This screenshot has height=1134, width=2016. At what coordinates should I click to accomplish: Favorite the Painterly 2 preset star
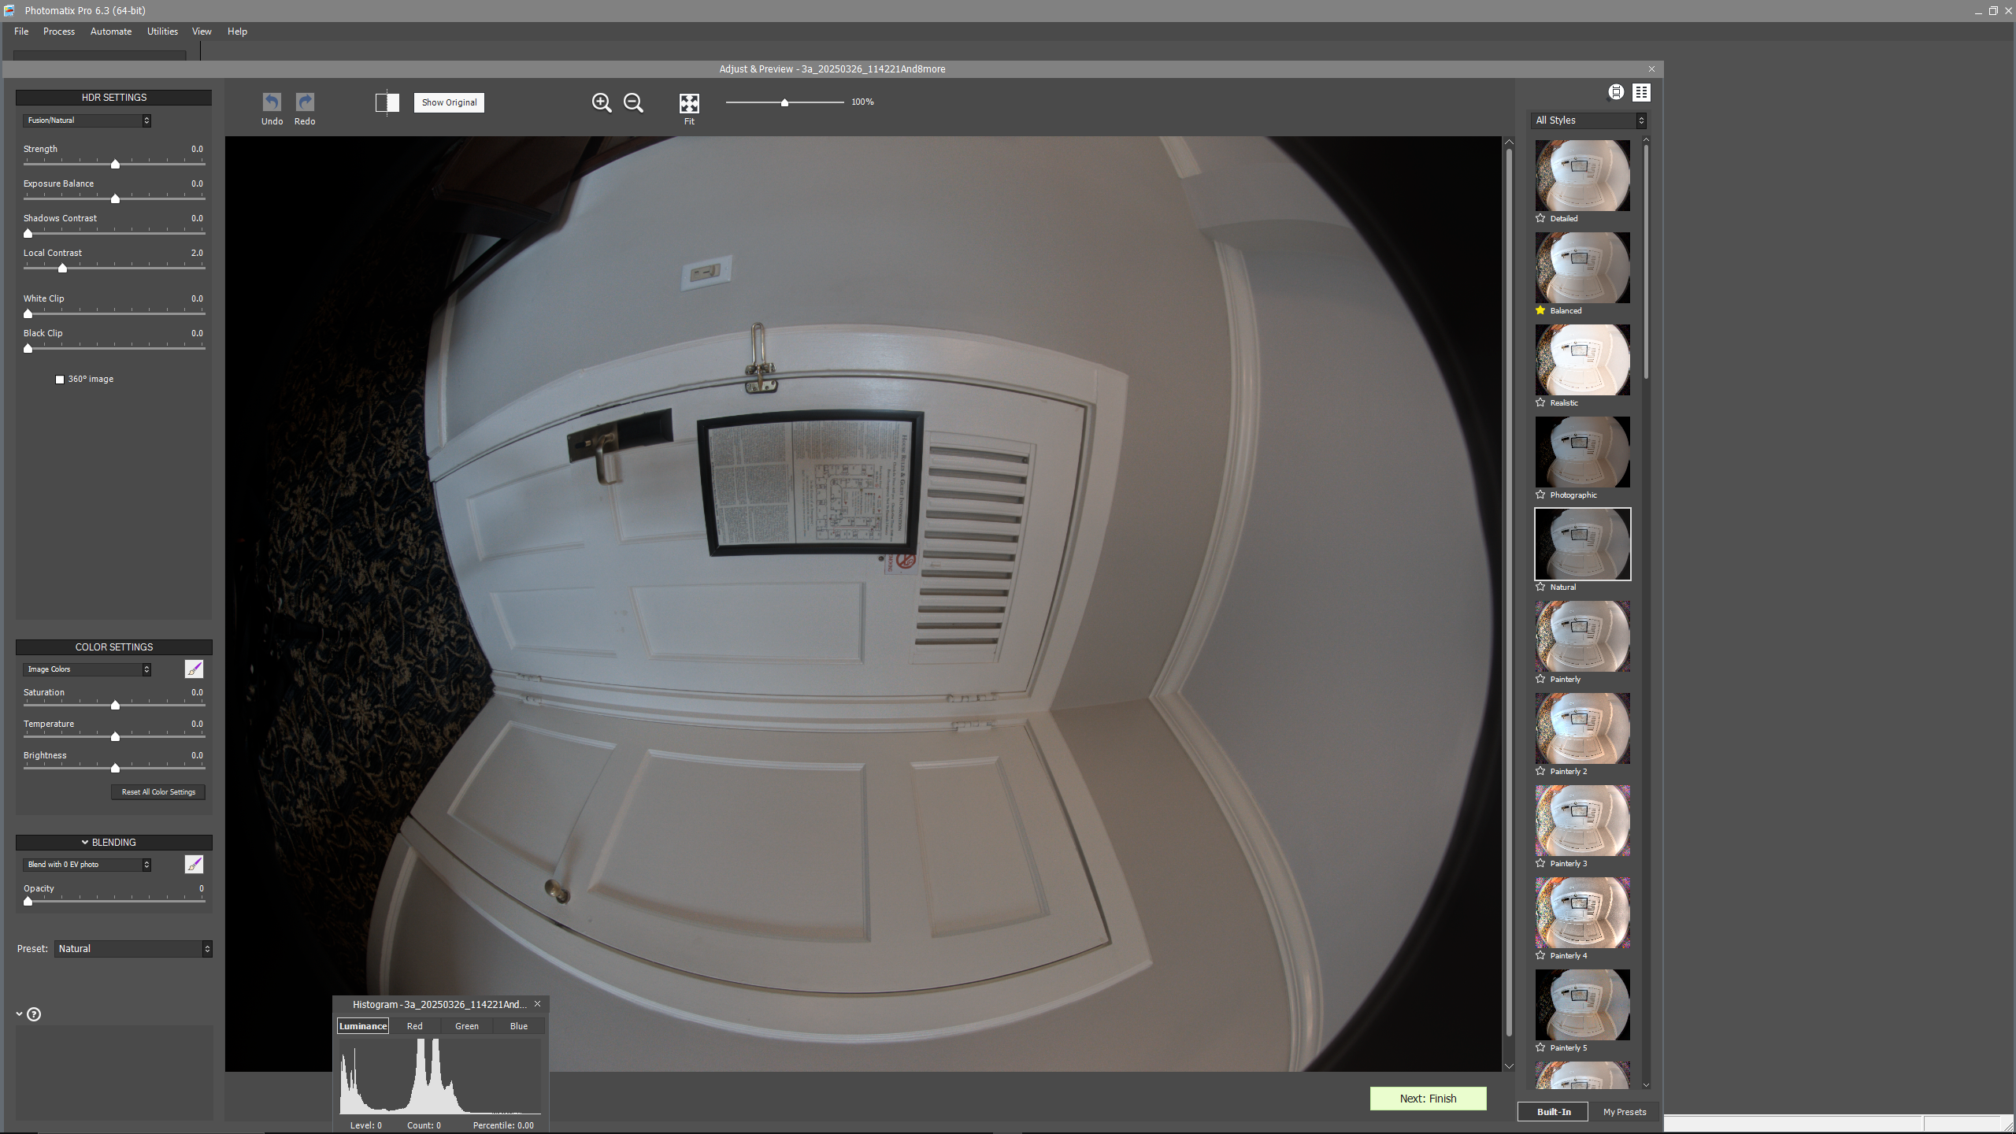coord(1540,771)
